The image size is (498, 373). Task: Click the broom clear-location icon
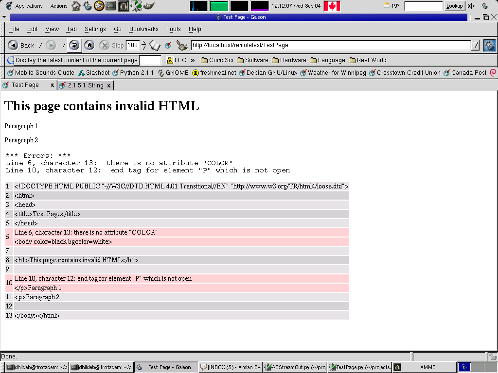(x=182, y=45)
